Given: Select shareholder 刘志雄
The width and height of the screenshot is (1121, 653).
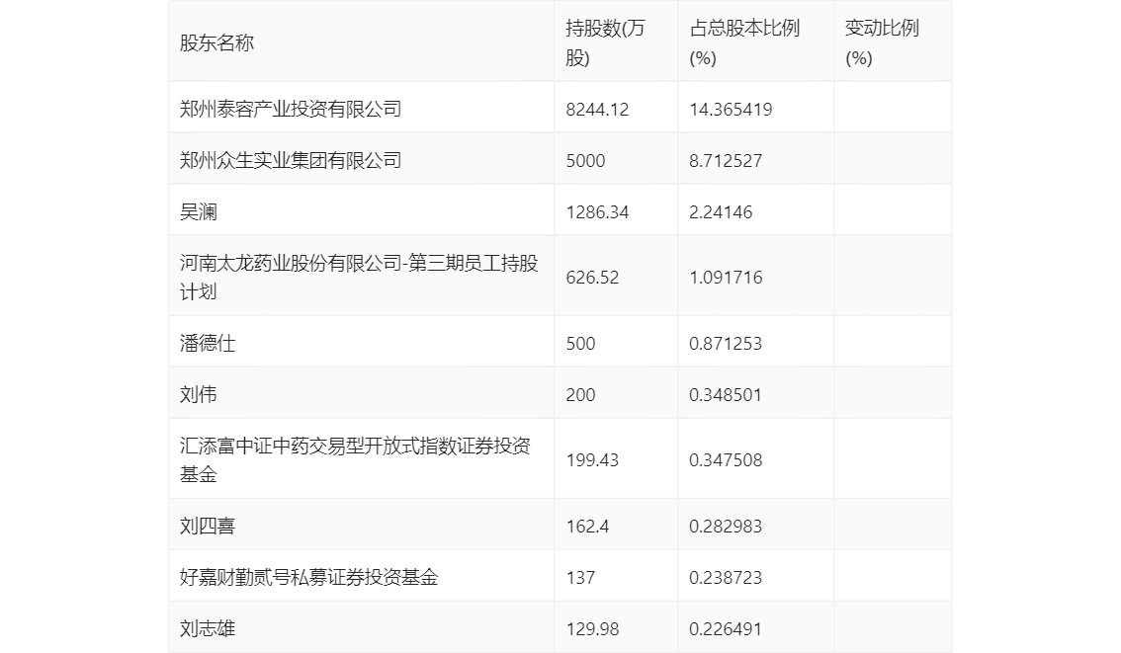Looking at the screenshot, I should pyautogui.click(x=208, y=628).
